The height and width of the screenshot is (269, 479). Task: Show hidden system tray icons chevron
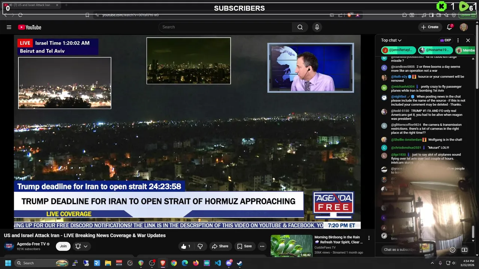pos(432,263)
